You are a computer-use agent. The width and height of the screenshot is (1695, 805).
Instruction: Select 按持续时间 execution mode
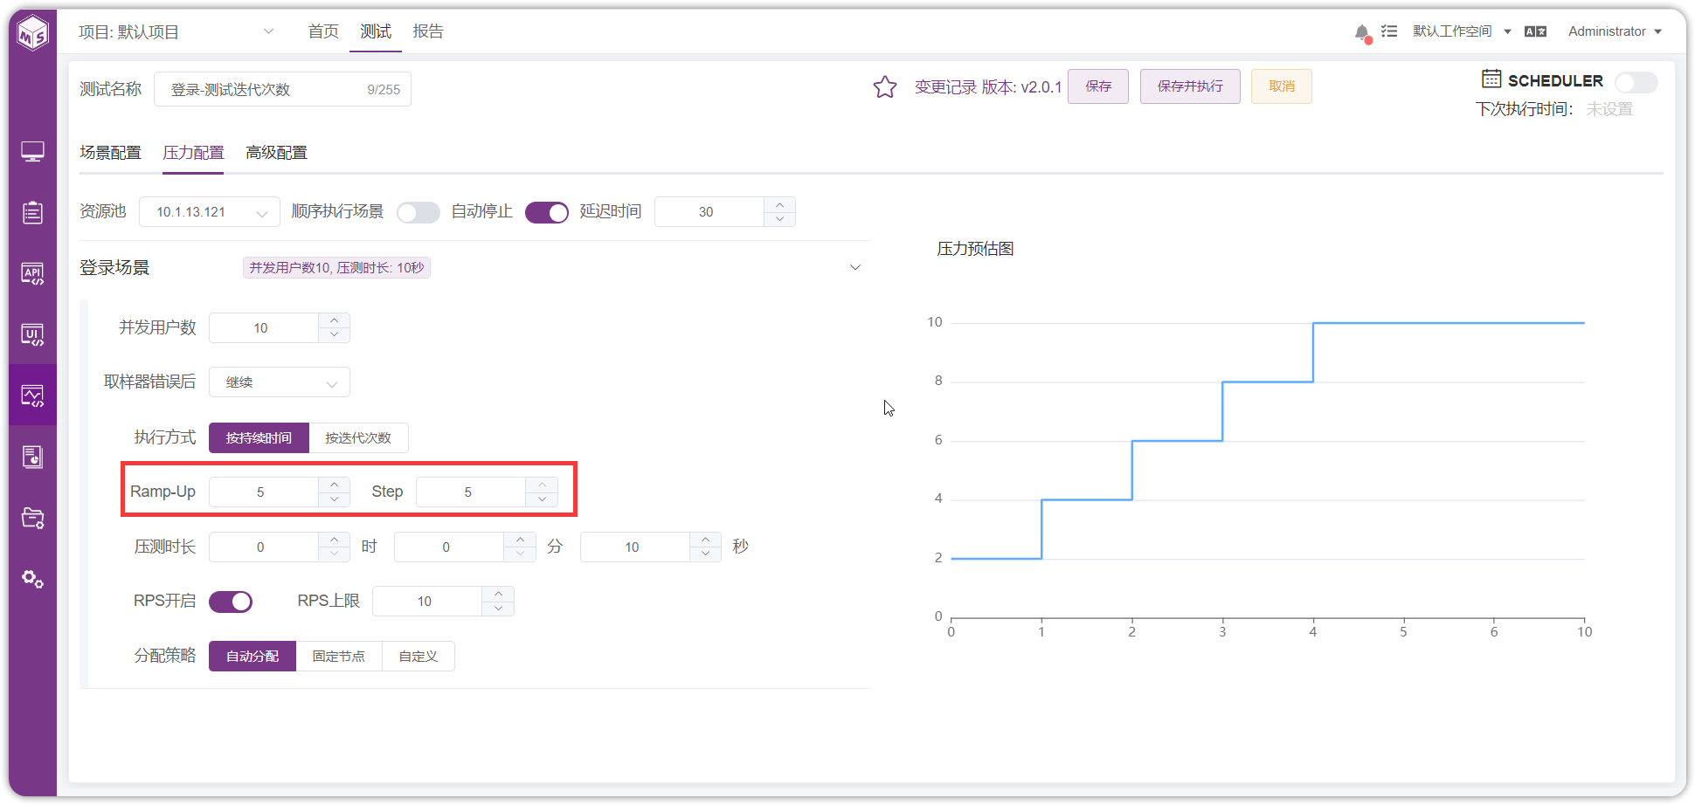coord(259,437)
